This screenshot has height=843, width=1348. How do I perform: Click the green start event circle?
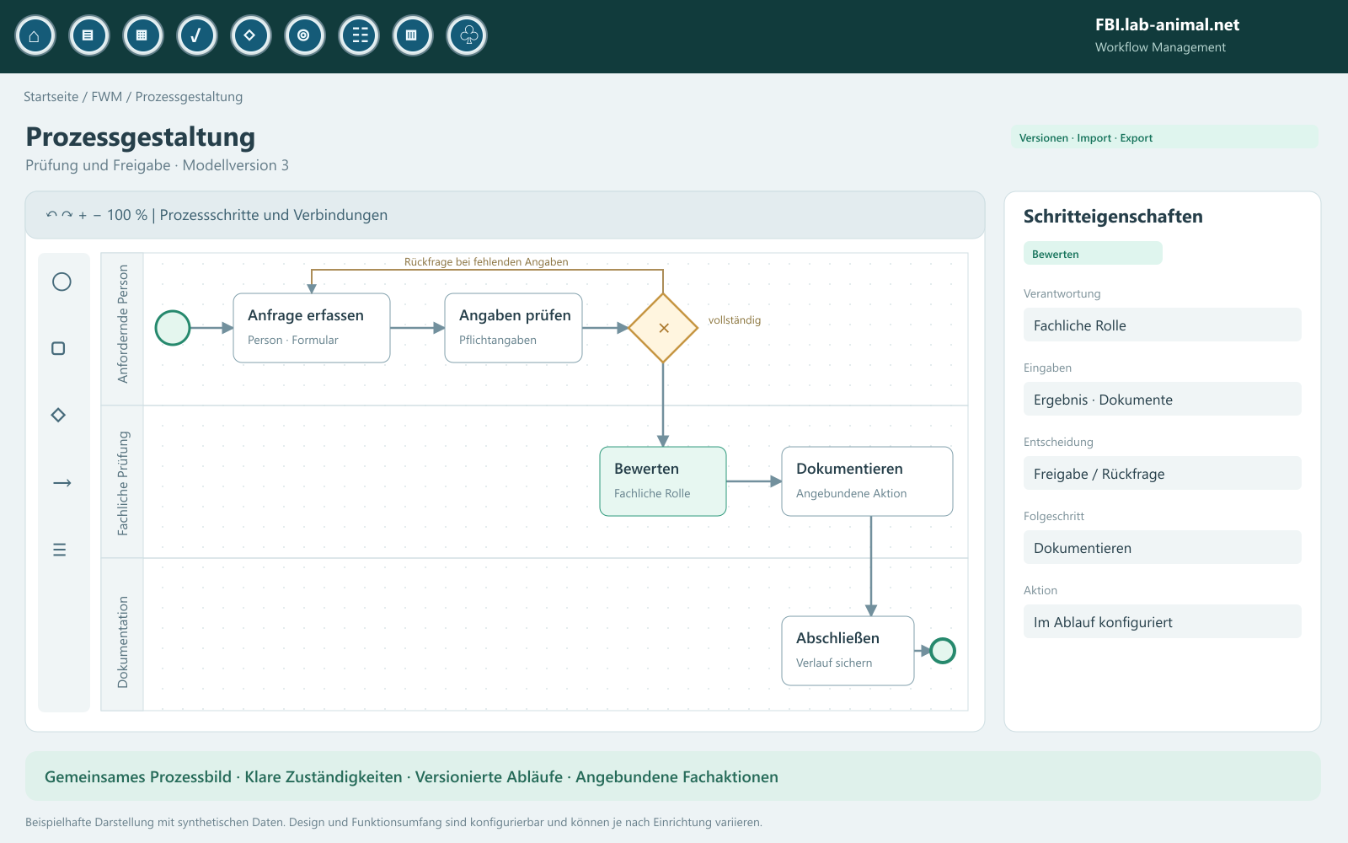[x=173, y=328]
